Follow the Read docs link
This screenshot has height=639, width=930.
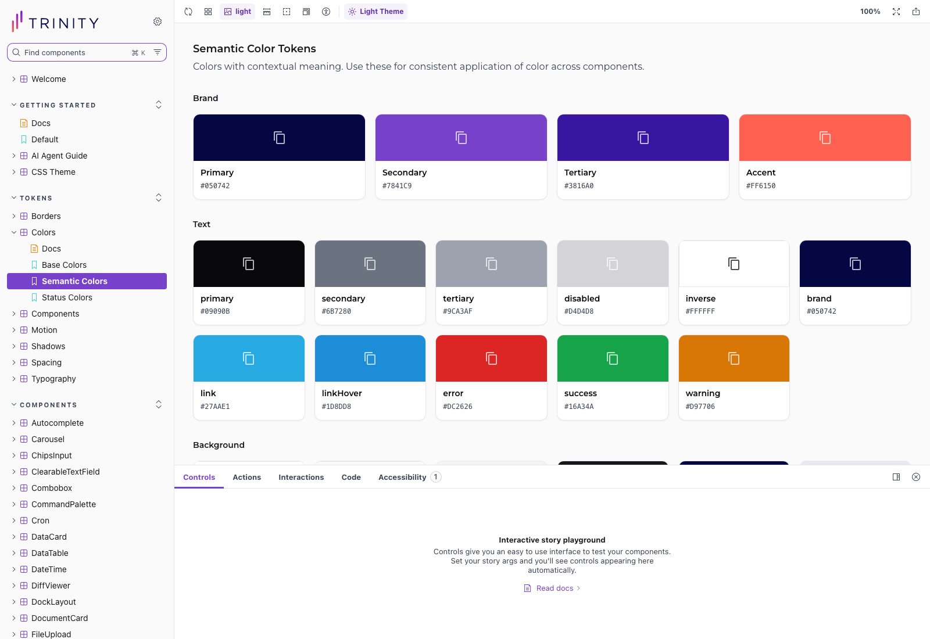tap(552, 588)
